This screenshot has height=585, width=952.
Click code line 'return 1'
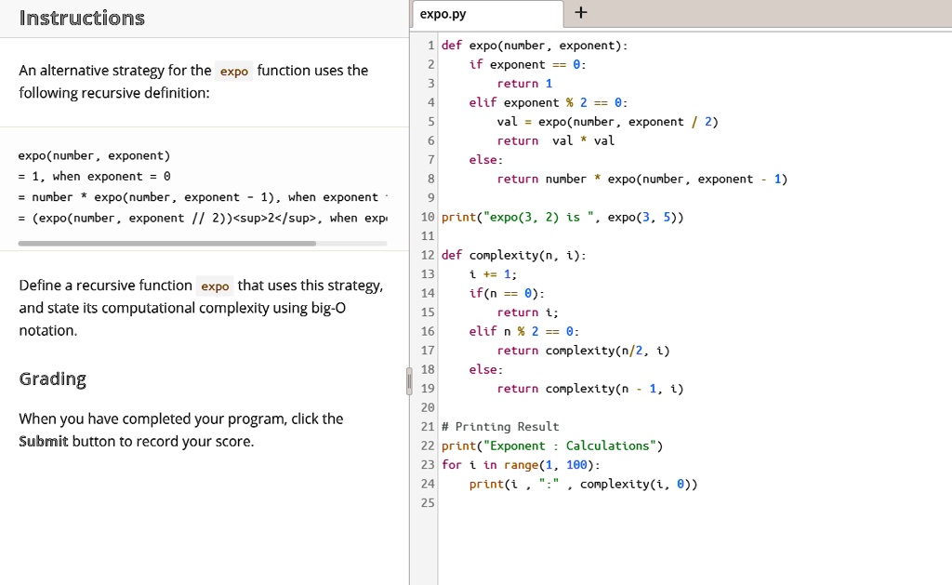coord(524,84)
